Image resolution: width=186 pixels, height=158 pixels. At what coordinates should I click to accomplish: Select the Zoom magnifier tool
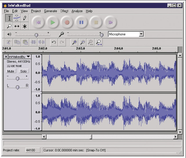coord(9,26)
